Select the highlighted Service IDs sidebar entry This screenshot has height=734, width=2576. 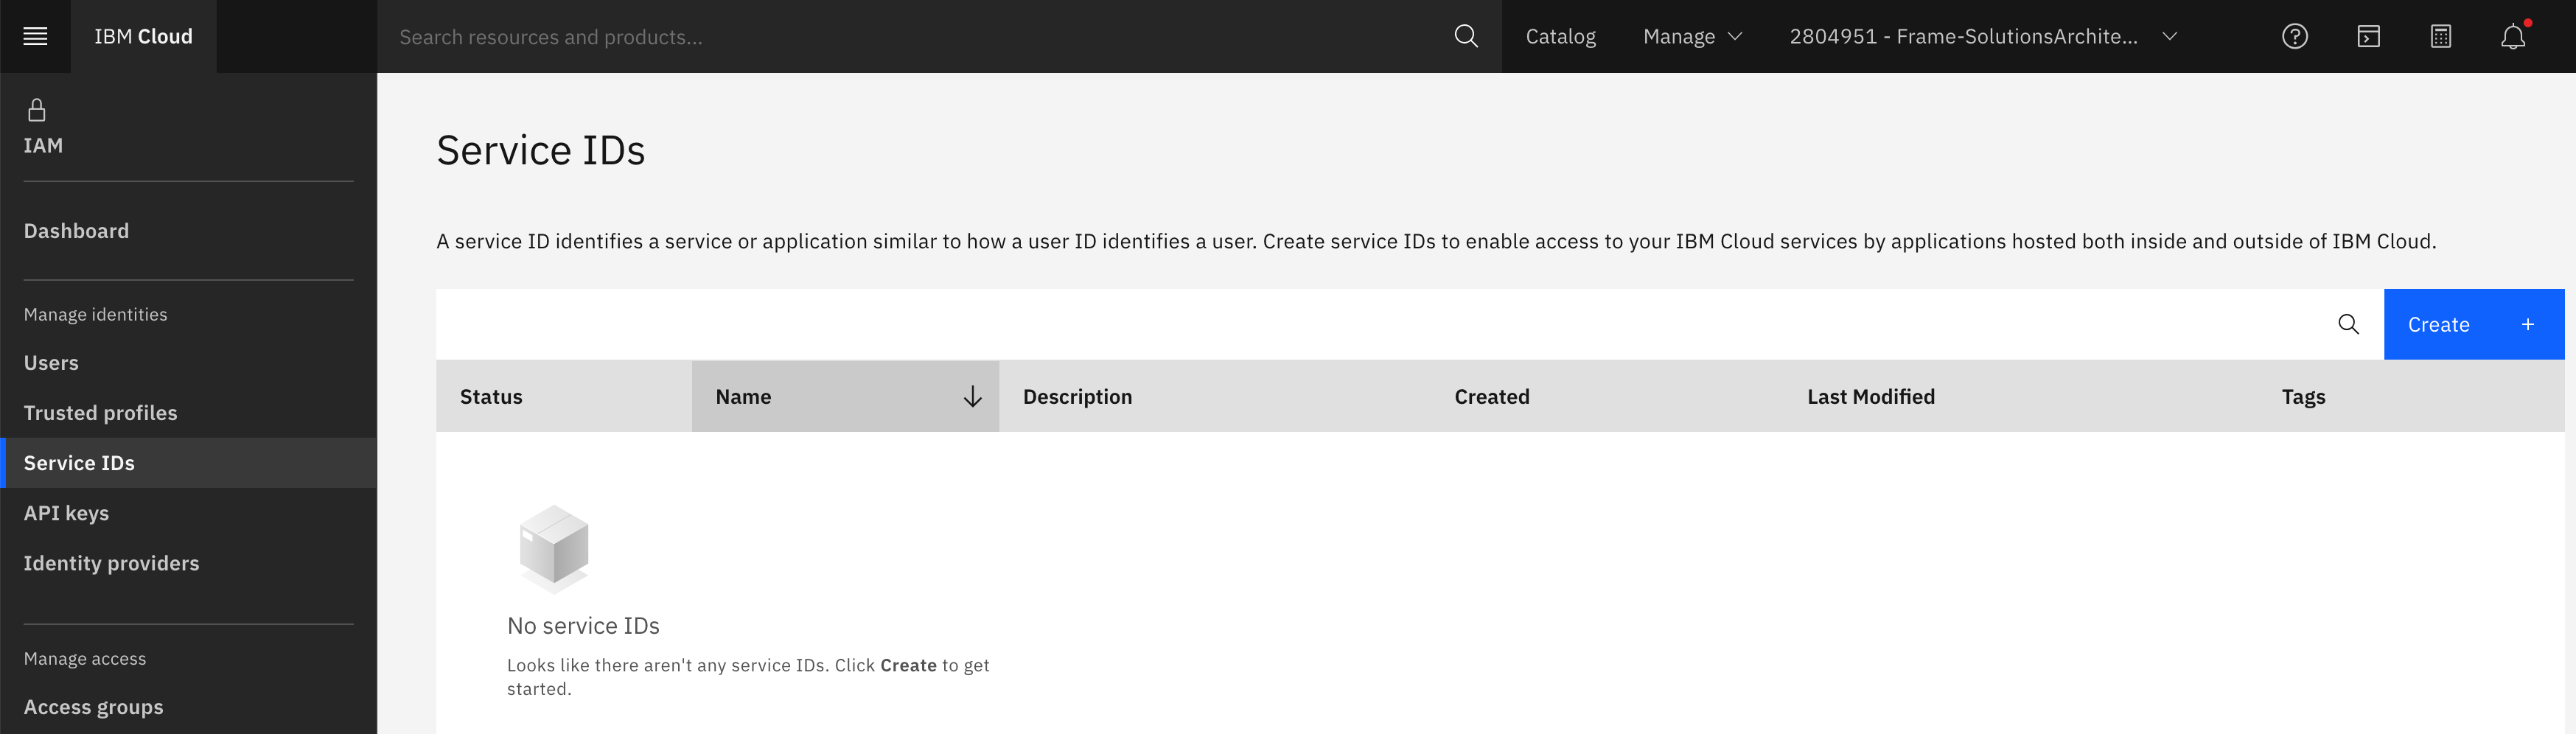(x=79, y=462)
